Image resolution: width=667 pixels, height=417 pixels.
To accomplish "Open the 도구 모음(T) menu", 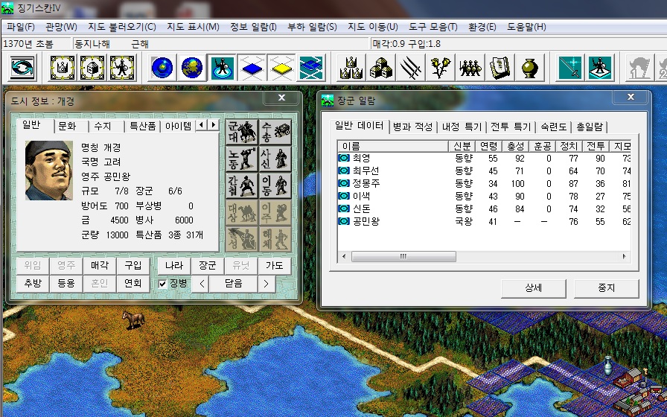I will (433, 27).
